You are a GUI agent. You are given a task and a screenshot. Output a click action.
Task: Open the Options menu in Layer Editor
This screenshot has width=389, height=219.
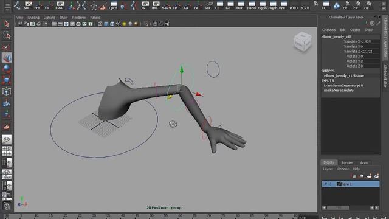click(x=343, y=169)
